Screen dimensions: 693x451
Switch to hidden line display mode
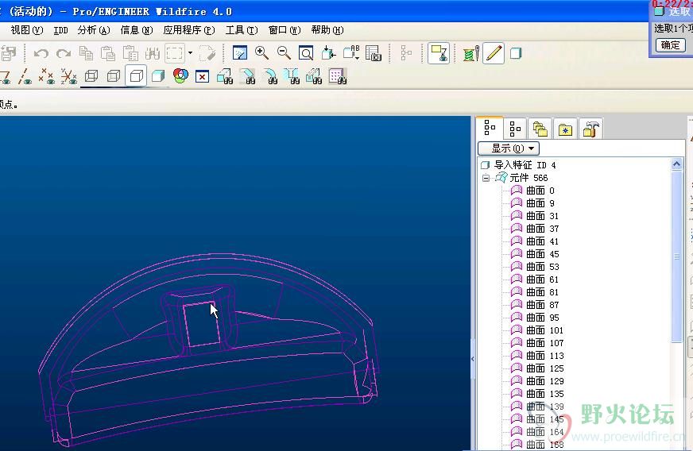114,76
